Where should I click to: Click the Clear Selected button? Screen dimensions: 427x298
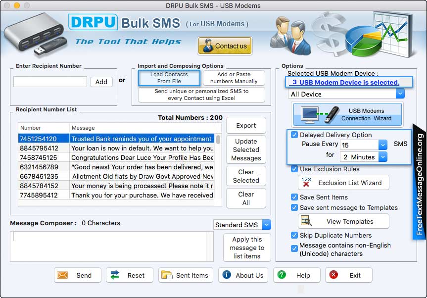(x=246, y=176)
